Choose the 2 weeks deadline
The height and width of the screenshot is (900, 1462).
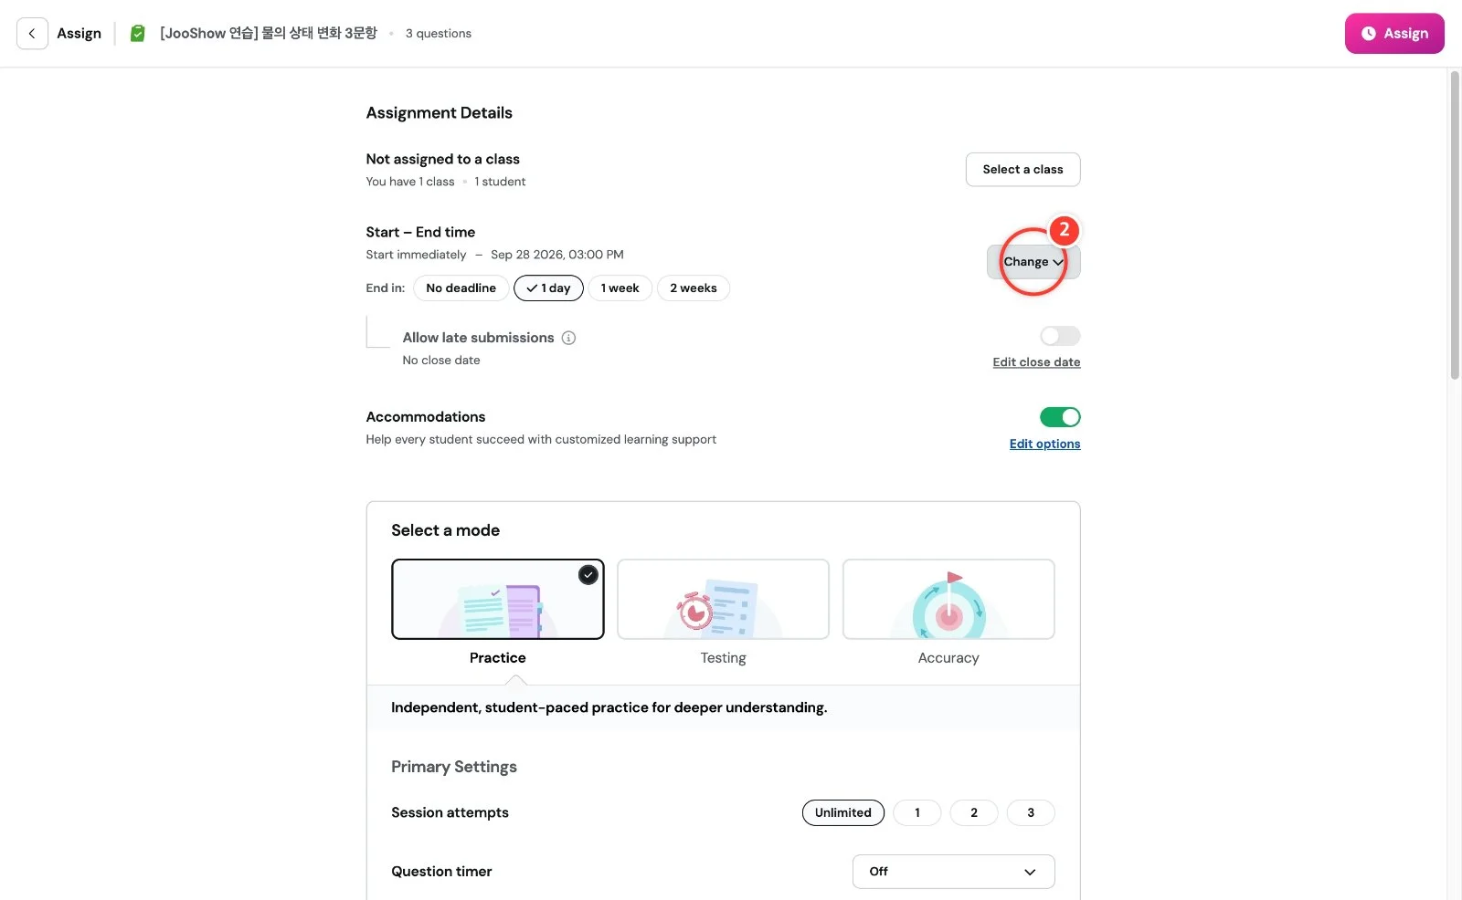[x=693, y=288]
